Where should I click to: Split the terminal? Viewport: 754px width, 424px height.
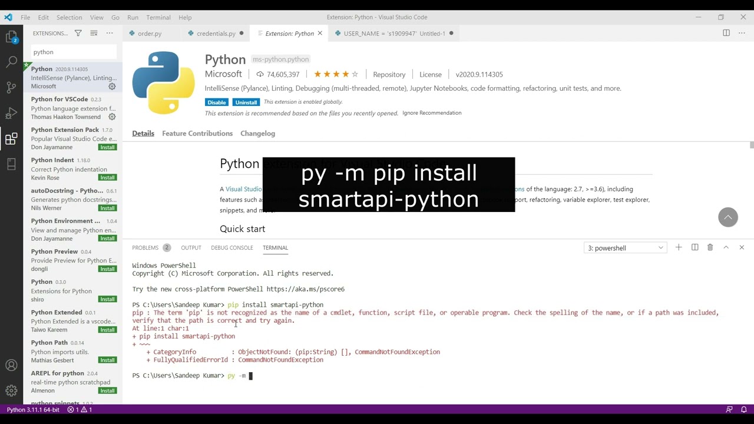pyautogui.click(x=695, y=247)
